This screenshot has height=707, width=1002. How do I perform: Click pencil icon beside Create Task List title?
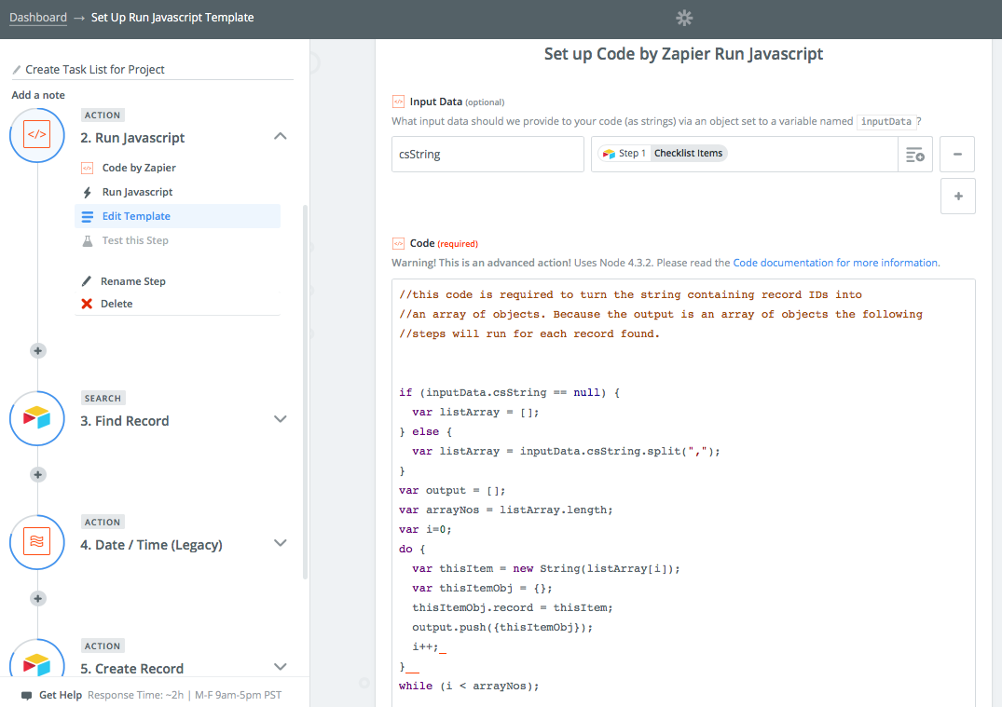(17, 70)
